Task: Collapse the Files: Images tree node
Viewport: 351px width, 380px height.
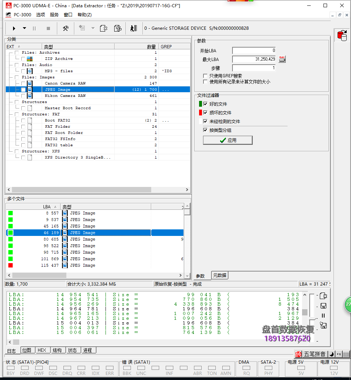Action: click(11, 77)
